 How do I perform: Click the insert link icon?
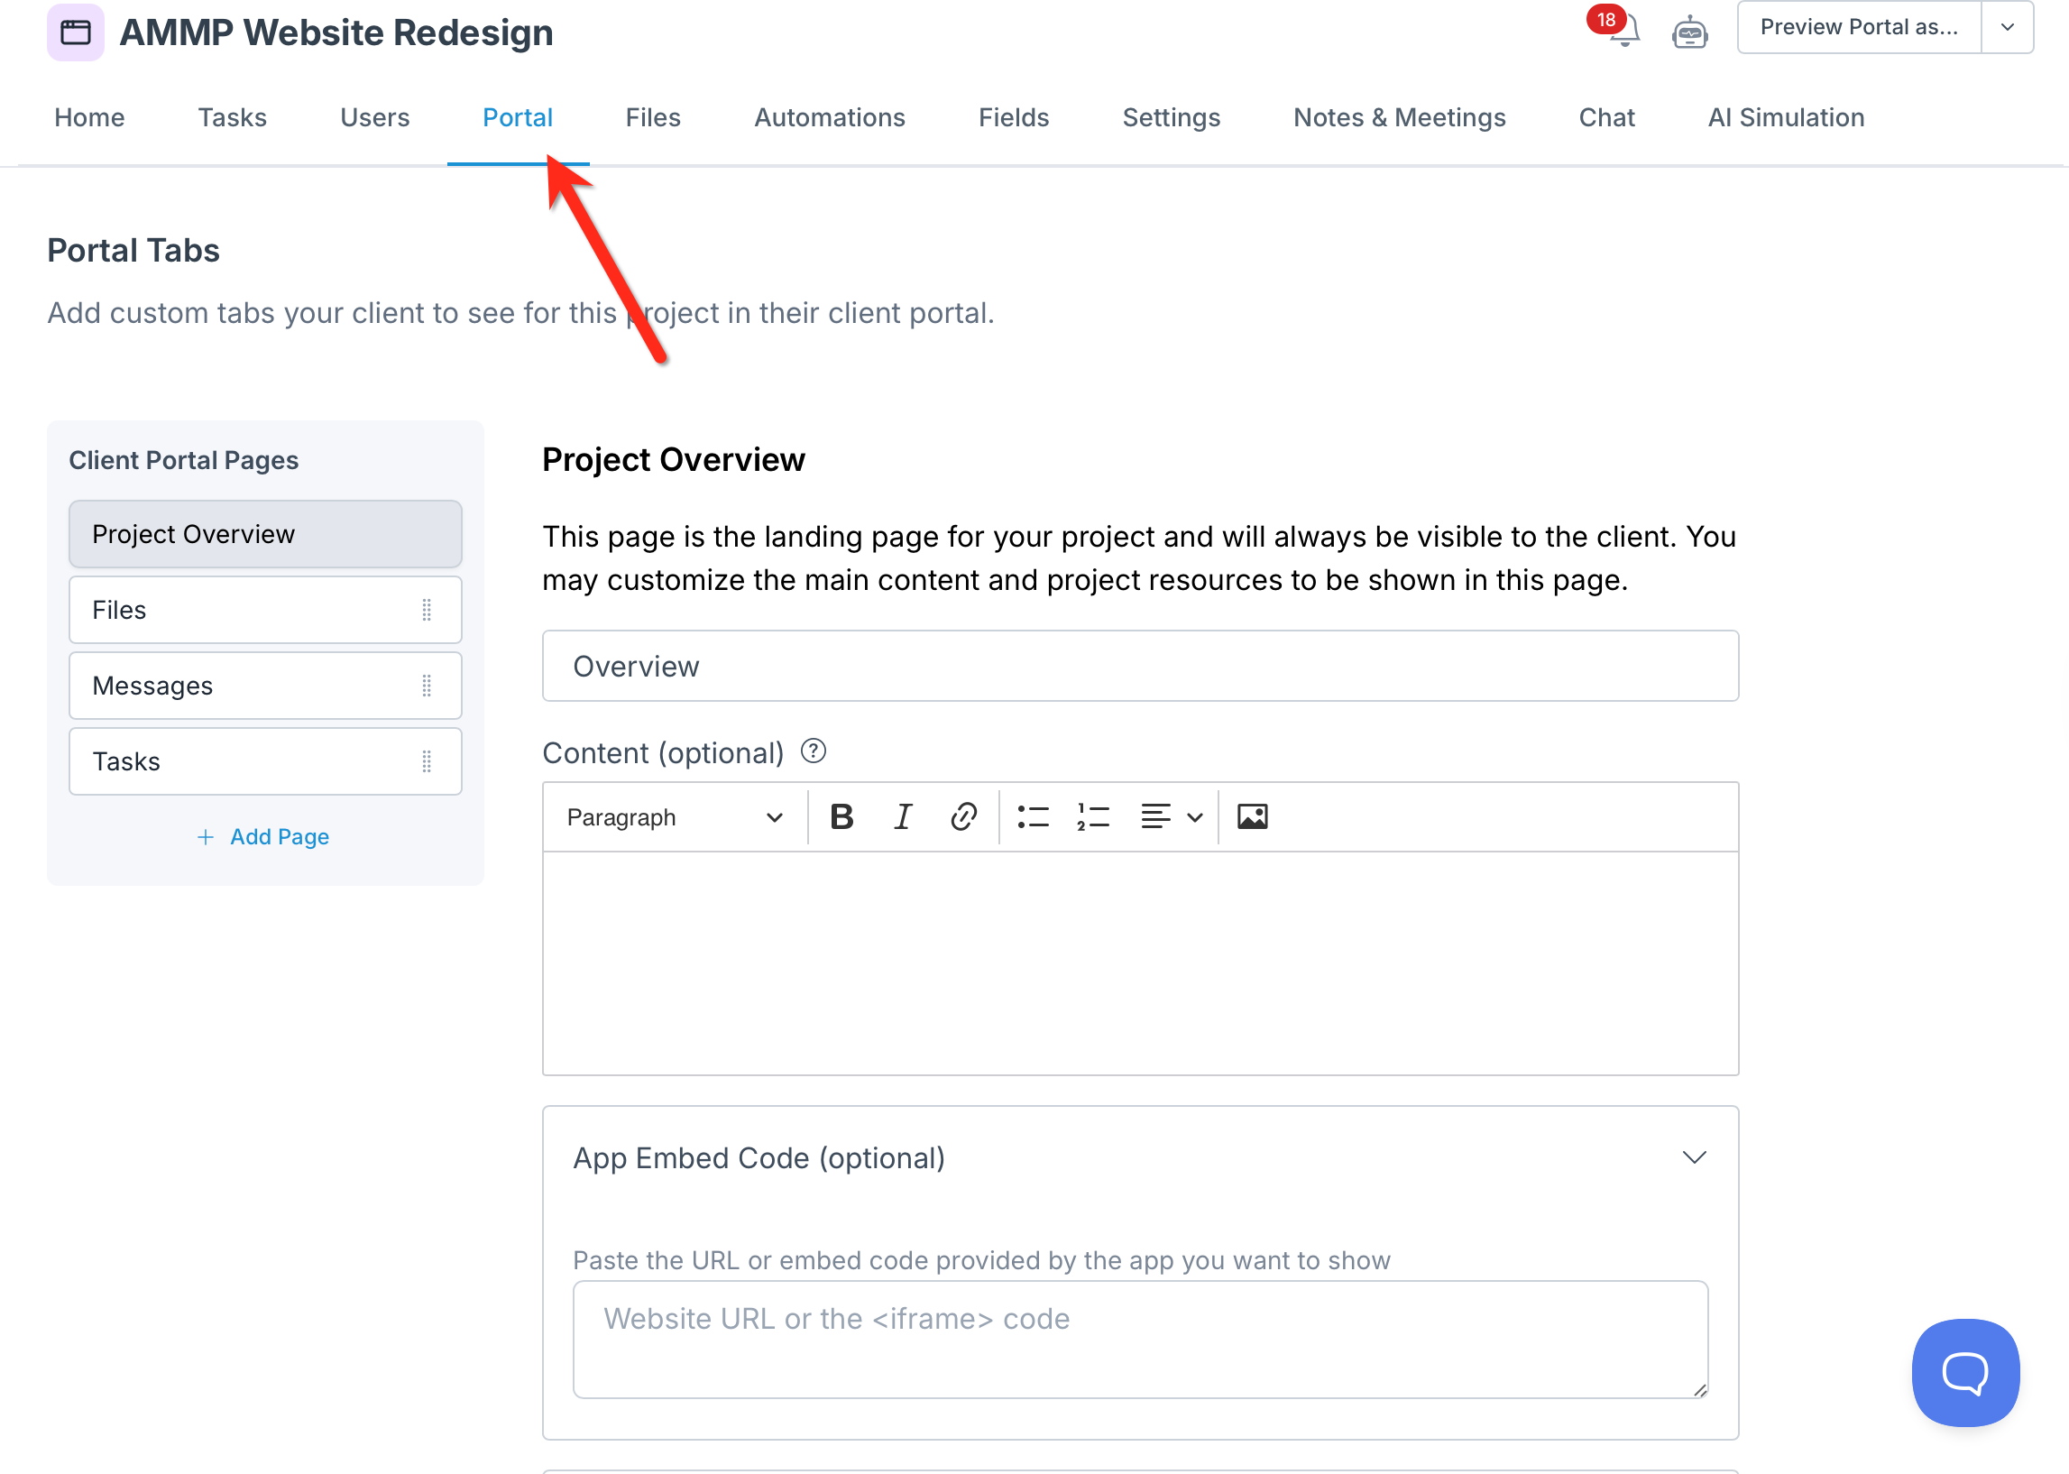click(x=963, y=817)
